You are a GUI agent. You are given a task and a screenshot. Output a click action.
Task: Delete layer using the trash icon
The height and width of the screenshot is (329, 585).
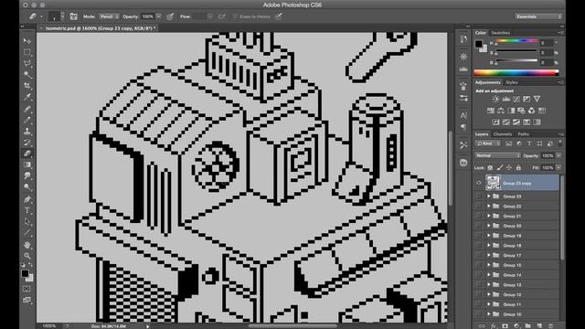point(550,326)
